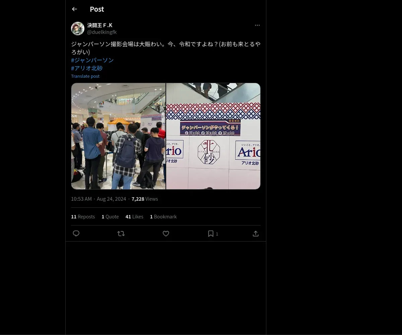This screenshot has width=402, height=335.
Task: Click the 7,228 Views counter
Action: (145, 199)
